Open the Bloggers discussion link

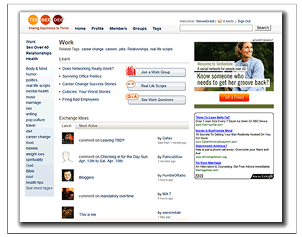[86, 178]
